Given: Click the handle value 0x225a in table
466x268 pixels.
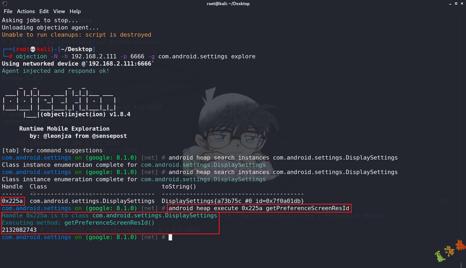Looking at the screenshot, I should coord(12,201).
